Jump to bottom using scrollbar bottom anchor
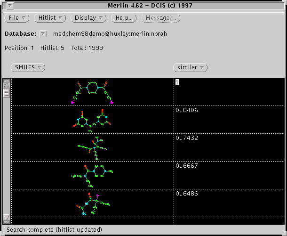This screenshot has height=236, width=287. [7, 222]
